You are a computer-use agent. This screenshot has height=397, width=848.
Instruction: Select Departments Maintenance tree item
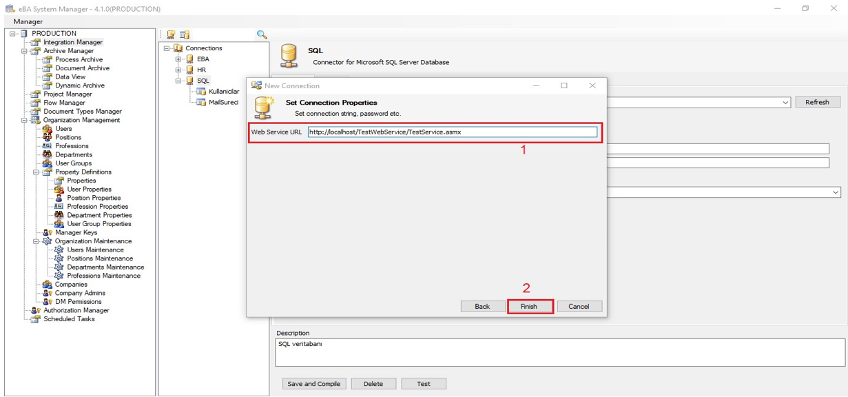pyautogui.click(x=105, y=267)
